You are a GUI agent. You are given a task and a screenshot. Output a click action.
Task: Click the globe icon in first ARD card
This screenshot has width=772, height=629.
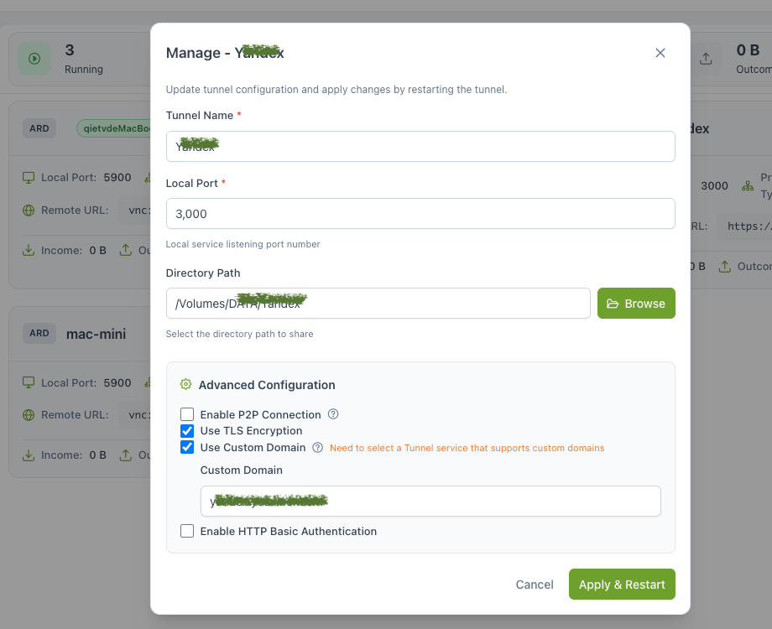click(29, 211)
